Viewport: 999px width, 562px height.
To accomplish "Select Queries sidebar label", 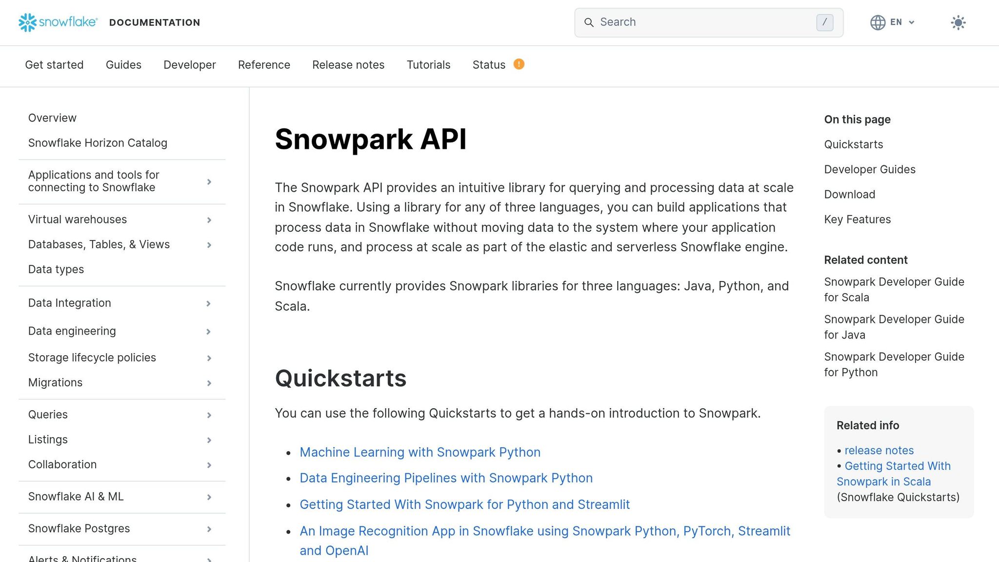I will tap(48, 415).
